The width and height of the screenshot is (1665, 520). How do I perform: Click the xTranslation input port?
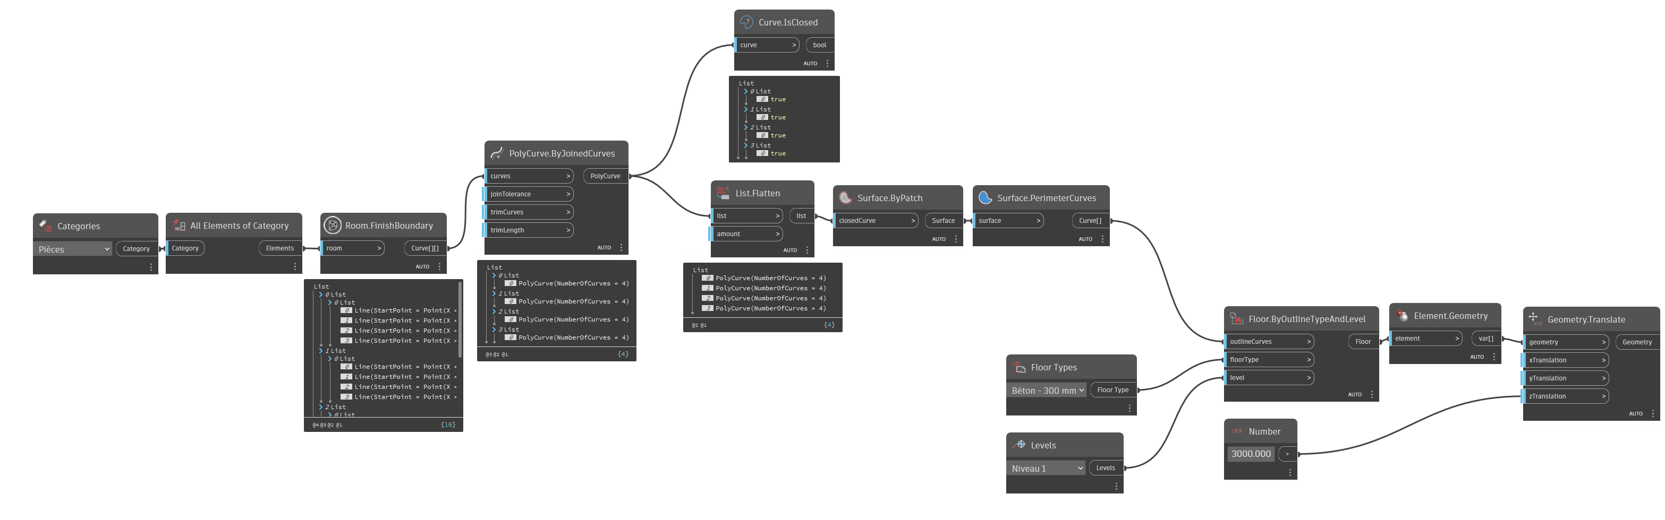click(1566, 360)
